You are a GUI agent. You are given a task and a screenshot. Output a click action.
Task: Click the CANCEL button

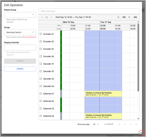pos(20,69)
